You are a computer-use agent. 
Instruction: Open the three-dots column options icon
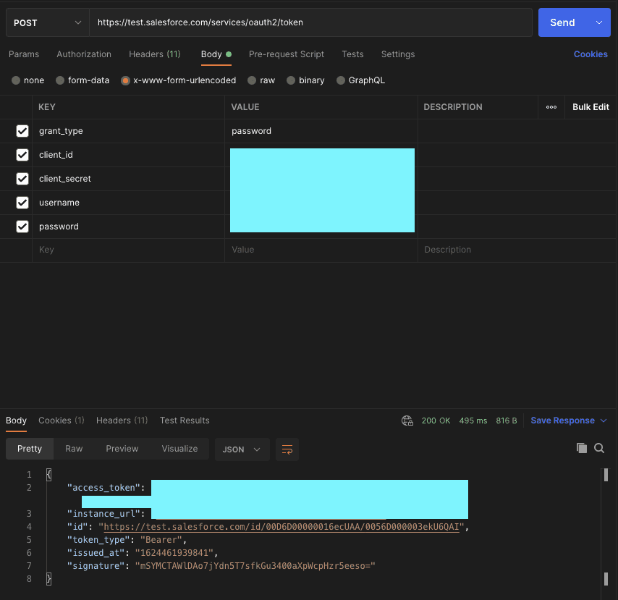coord(551,107)
